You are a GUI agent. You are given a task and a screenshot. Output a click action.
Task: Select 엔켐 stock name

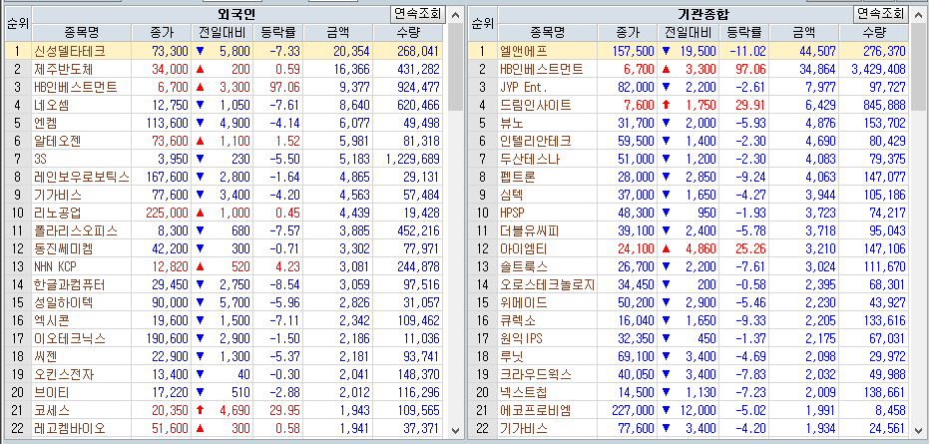46,124
